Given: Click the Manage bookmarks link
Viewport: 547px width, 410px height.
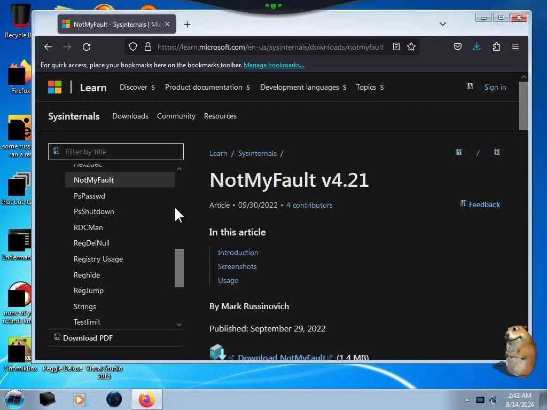Looking at the screenshot, I should pyautogui.click(x=274, y=65).
